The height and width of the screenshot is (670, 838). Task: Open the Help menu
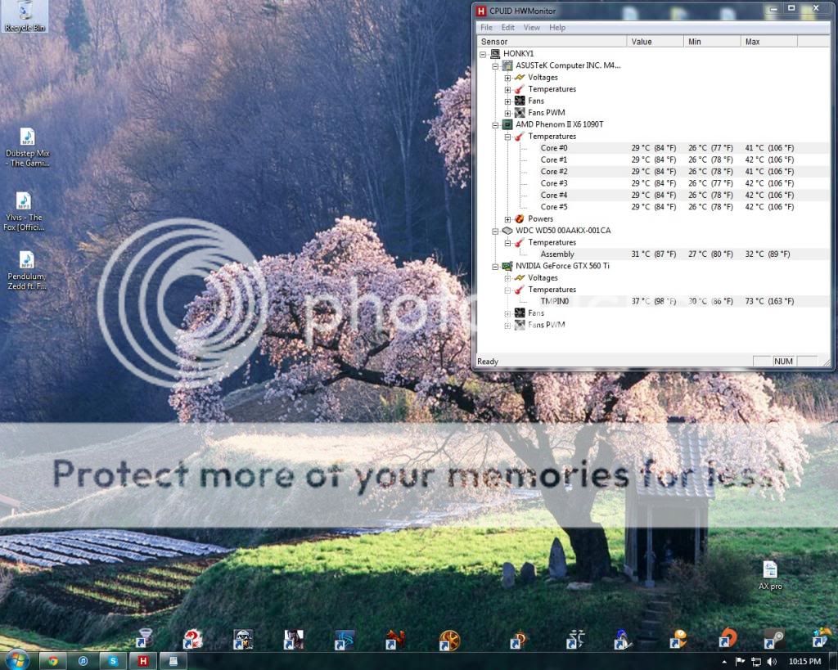556,28
